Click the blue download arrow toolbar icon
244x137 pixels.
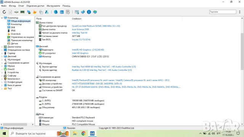pyautogui.click(x=83, y=12)
